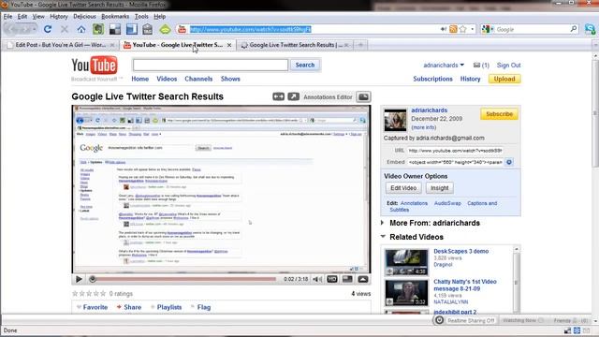Open the Shows link
The height and width of the screenshot is (337, 599).
[x=230, y=79]
